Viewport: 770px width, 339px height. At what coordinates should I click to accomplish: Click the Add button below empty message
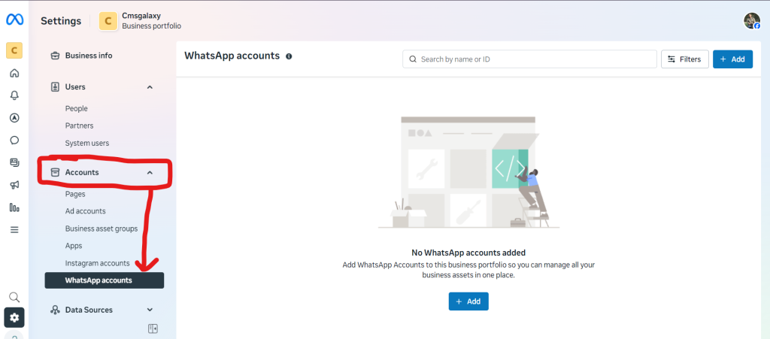tap(468, 301)
